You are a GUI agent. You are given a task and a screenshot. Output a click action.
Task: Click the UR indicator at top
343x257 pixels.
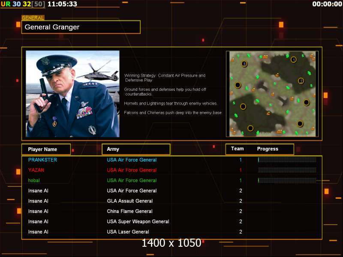pos(6,4)
